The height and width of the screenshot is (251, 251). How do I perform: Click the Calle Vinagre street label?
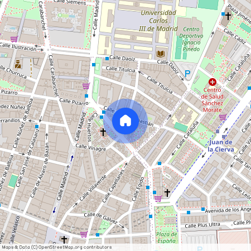coord(91,147)
